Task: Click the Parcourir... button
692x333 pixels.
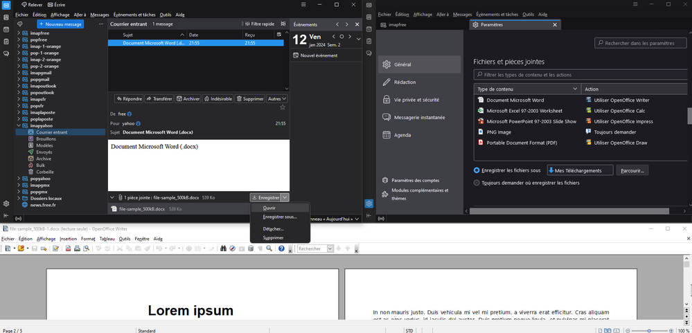Action: [632, 170]
